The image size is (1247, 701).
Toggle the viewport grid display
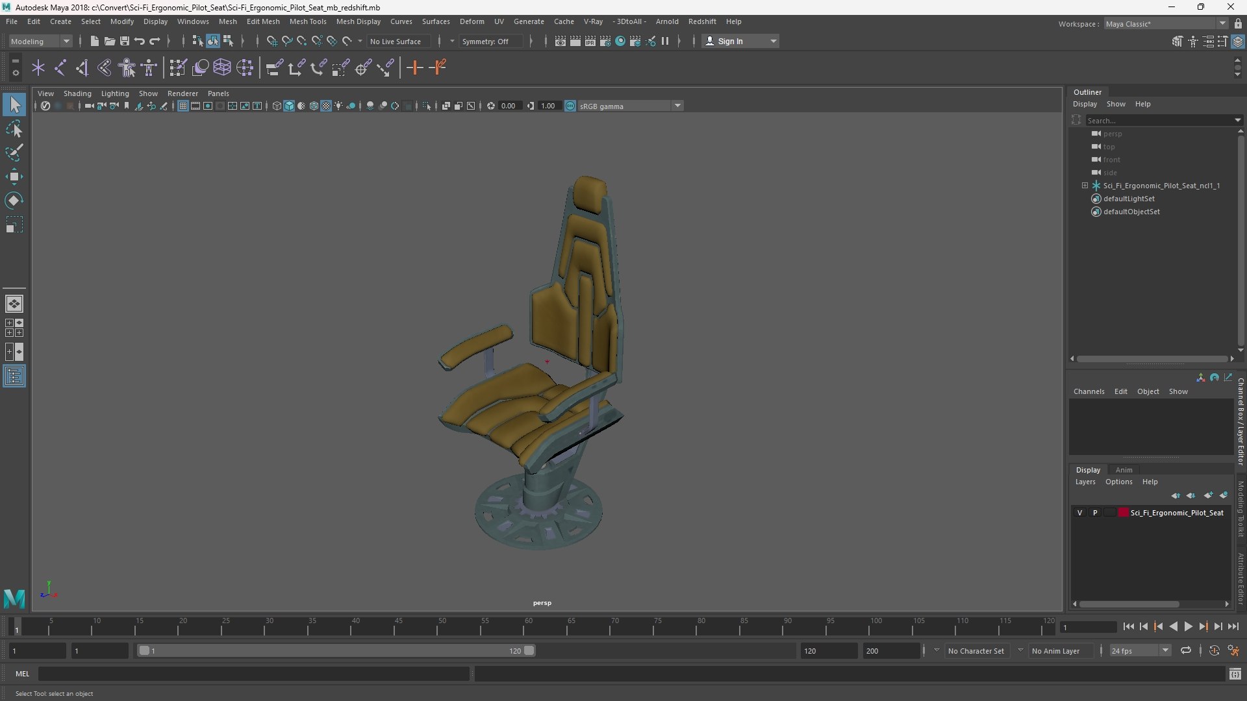click(183, 106)
